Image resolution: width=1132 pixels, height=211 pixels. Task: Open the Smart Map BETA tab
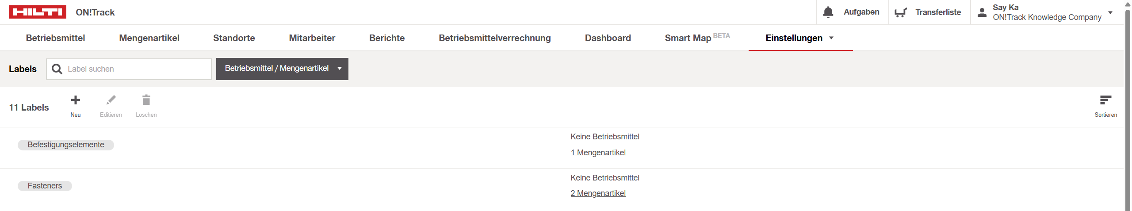pyautogui.click(x=697, y=38)
